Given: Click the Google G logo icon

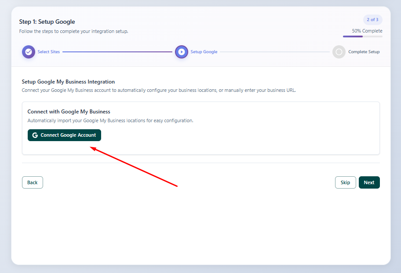Looking at the screenshot, I should tap(35, 135).
